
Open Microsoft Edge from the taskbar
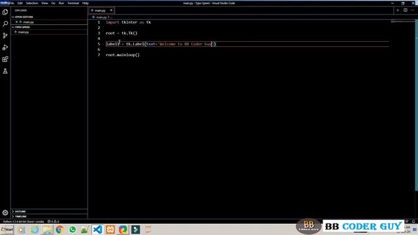pyautogui.click(x=123, y=229)
